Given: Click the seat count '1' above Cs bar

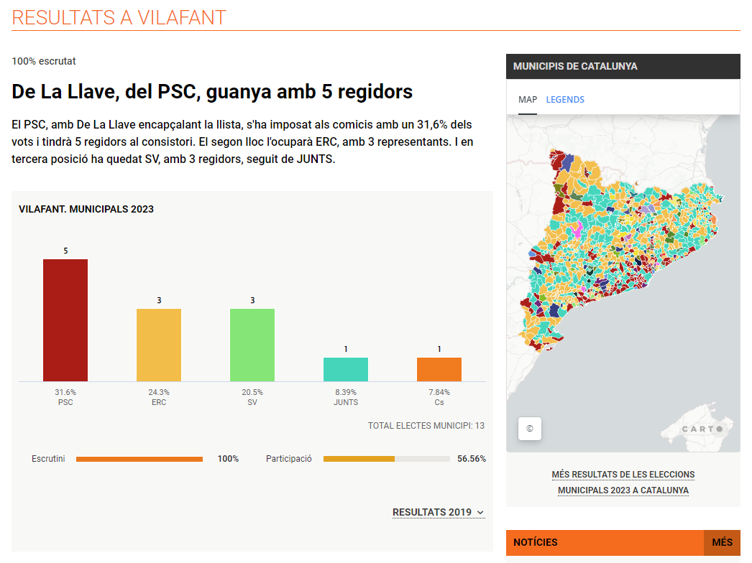Looking at the screenshot, I should coord(439,349).
